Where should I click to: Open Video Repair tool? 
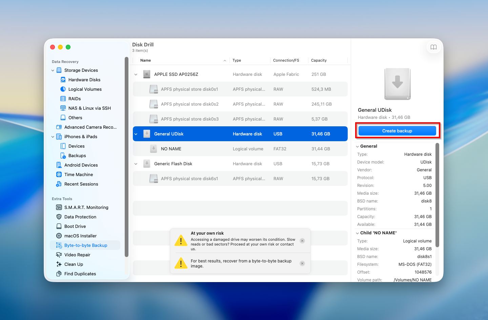coord(77,255)
